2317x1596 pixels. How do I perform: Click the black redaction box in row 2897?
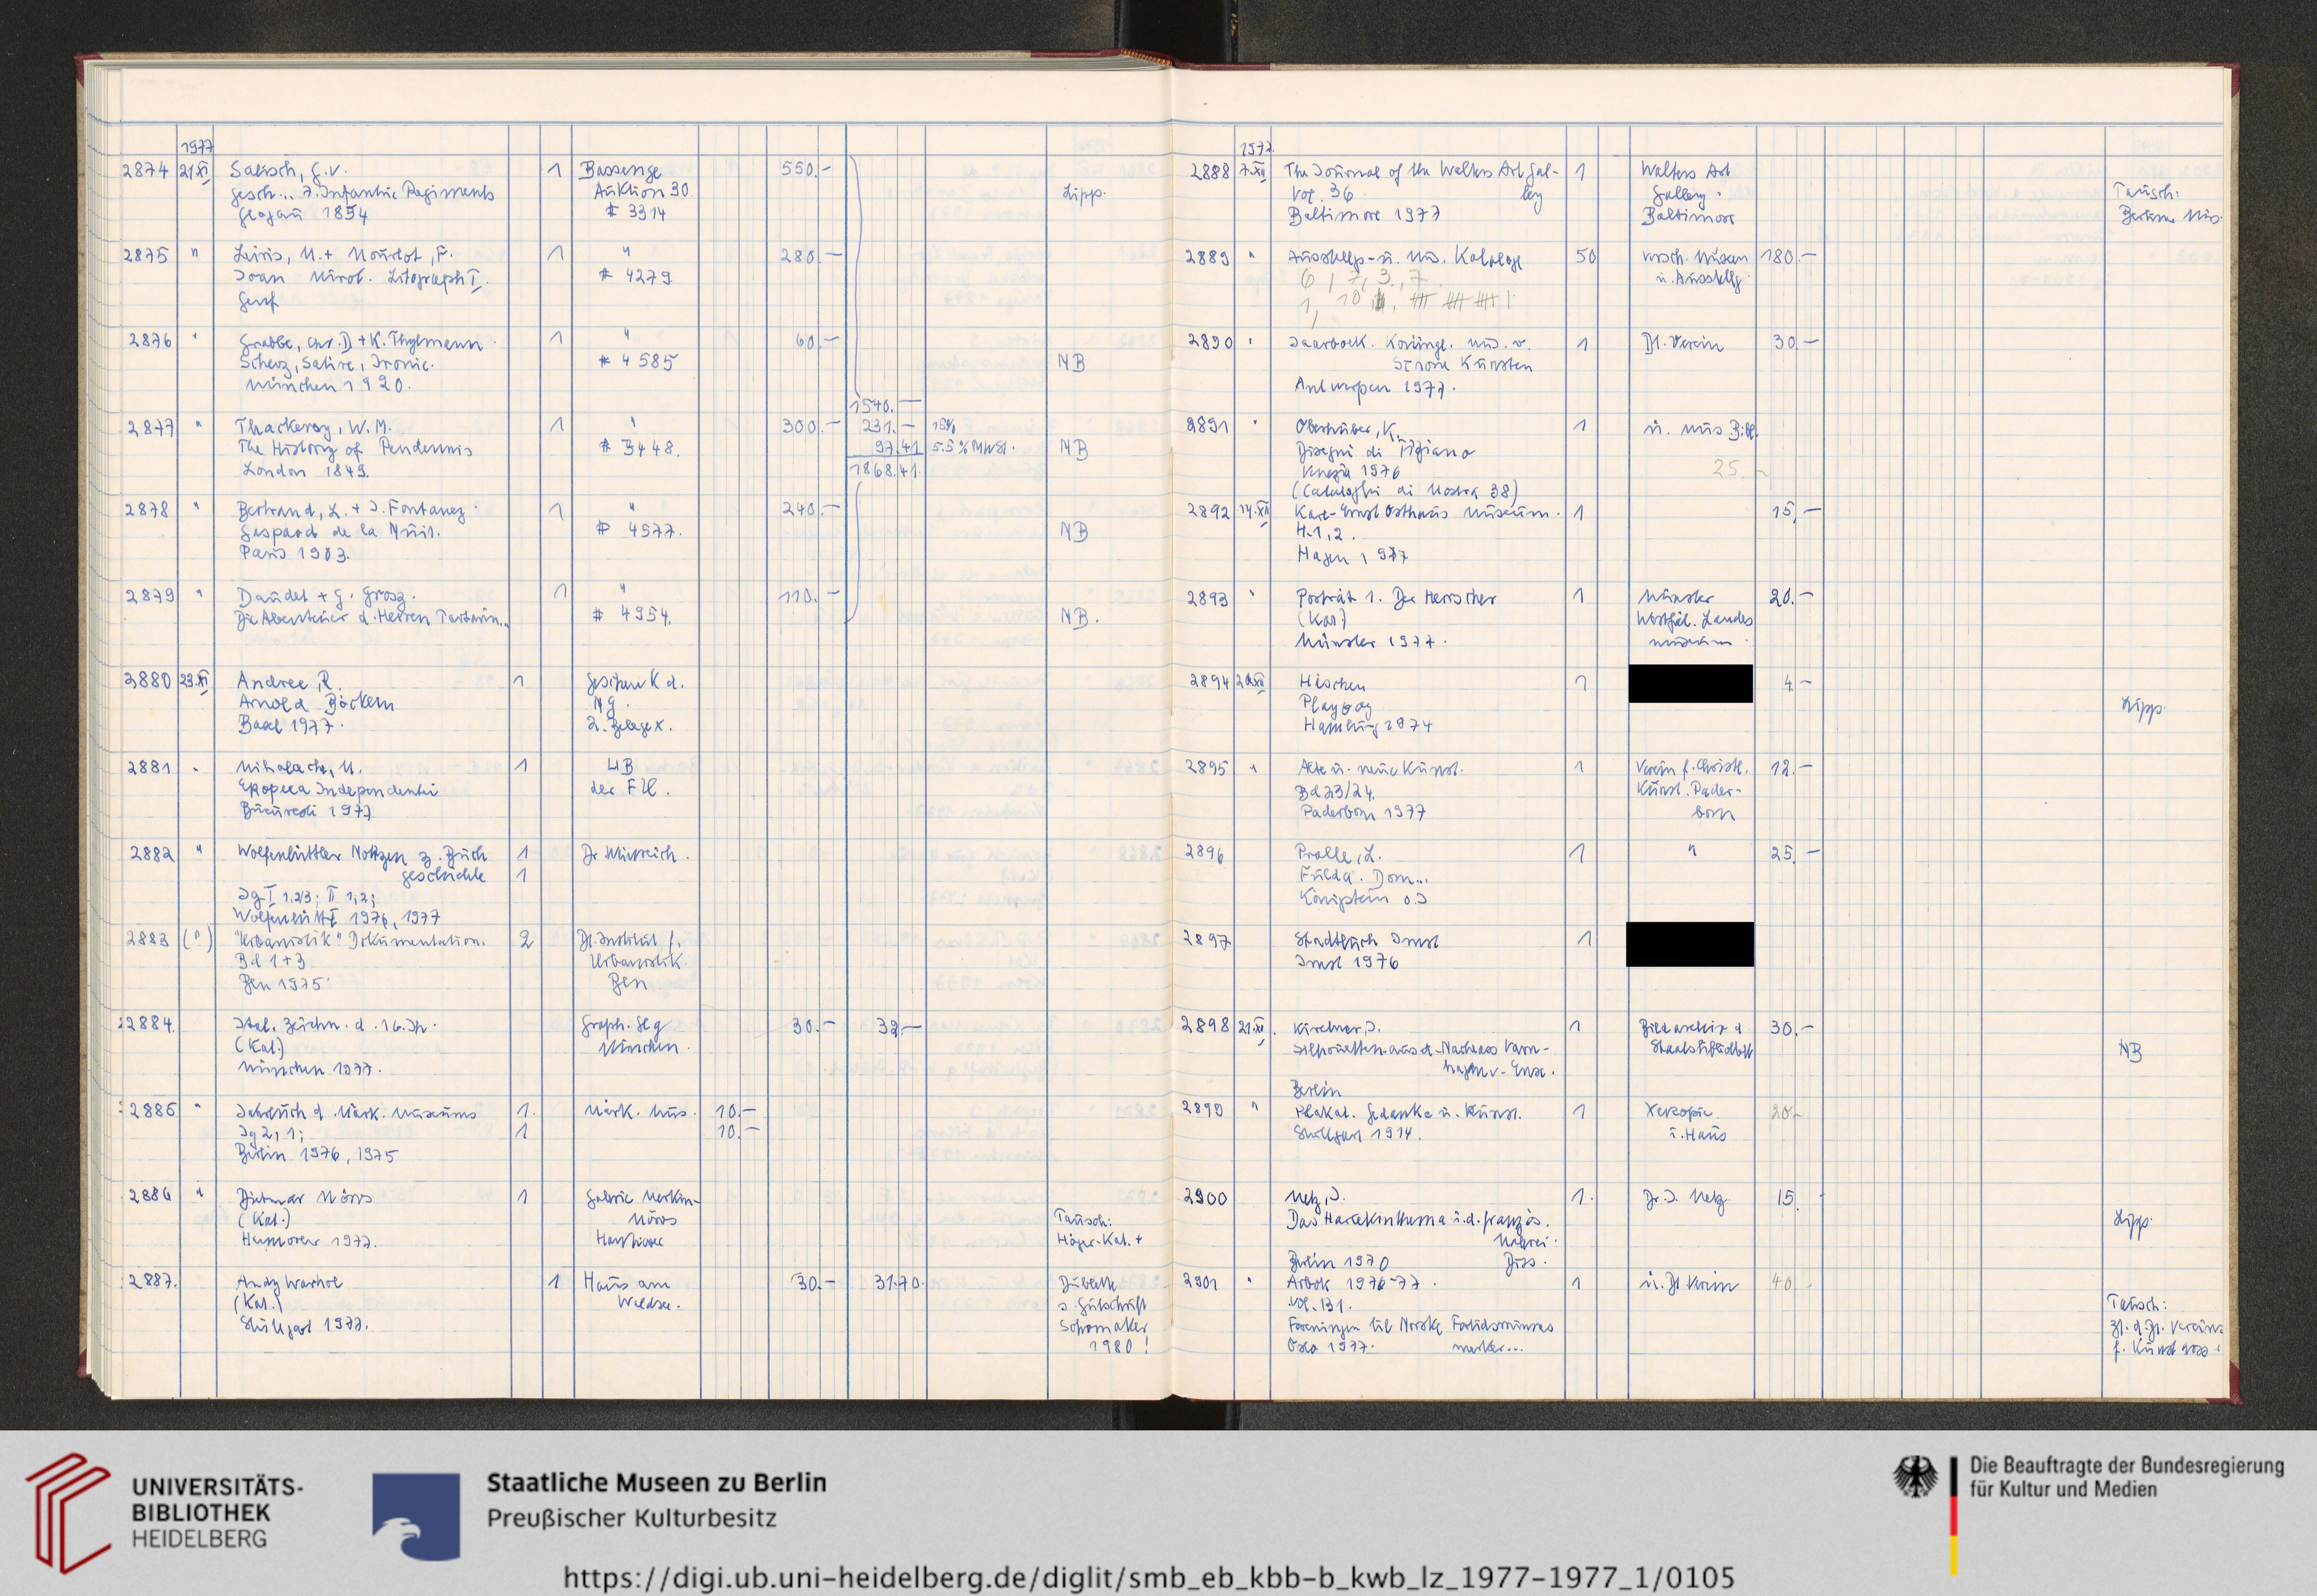pyautogui.click(x=1690, y=944)
